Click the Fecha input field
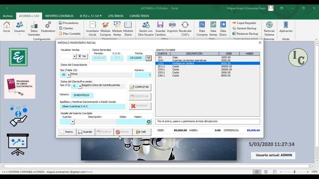Image resolution: width=319 pixels, height=179 pixels. (136, 58)
